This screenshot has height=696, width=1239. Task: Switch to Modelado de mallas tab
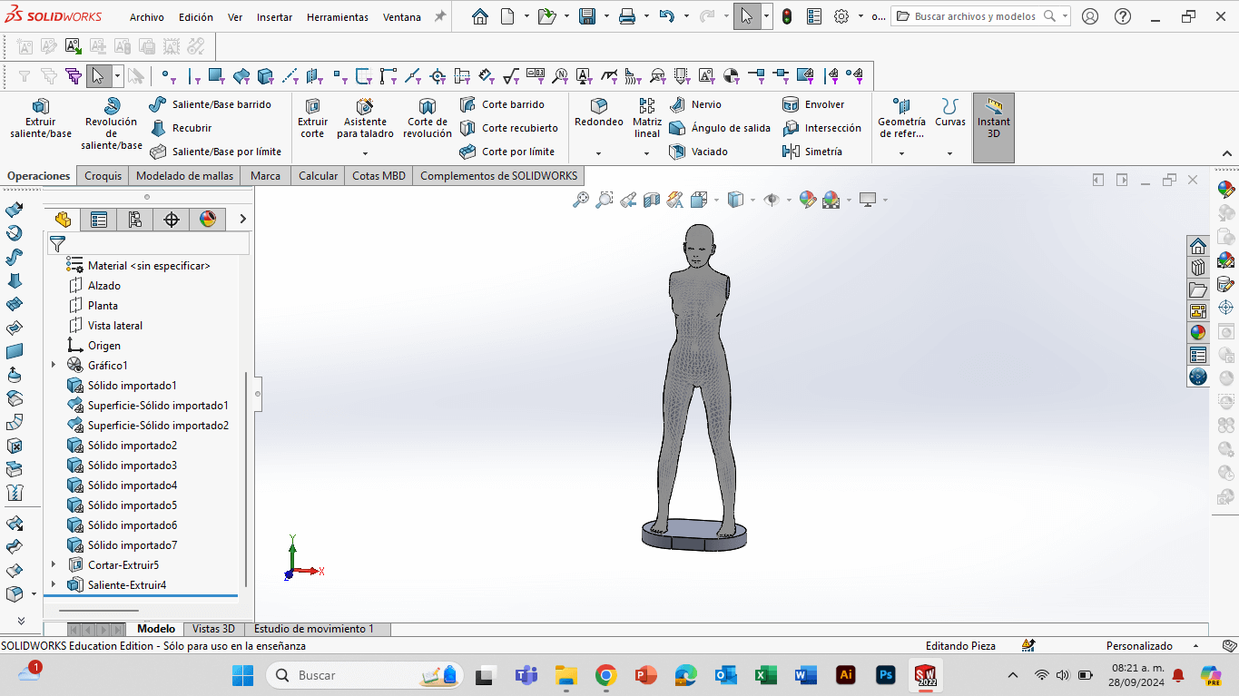(184, 176)
